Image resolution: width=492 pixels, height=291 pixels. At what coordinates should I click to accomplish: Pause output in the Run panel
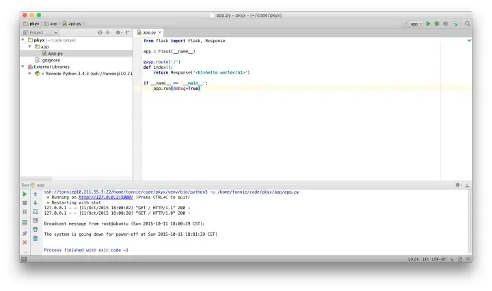point(25,212)
